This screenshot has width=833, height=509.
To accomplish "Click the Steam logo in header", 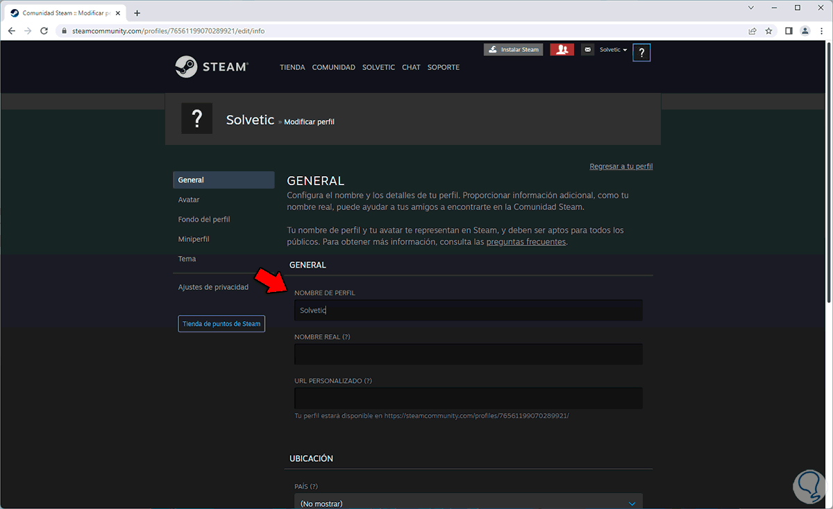I will click(212, 67).
